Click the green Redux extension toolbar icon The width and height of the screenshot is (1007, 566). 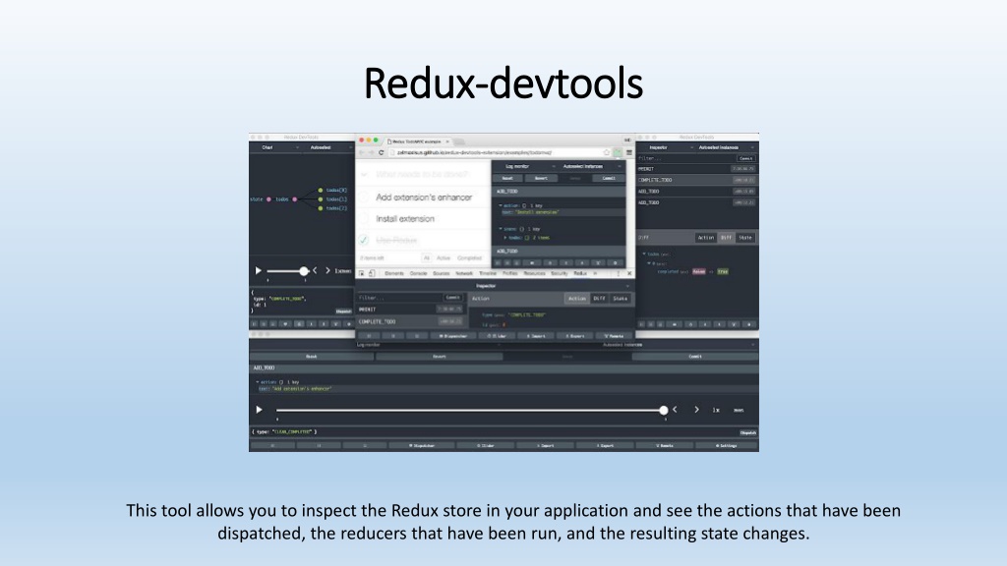[618, 152]
